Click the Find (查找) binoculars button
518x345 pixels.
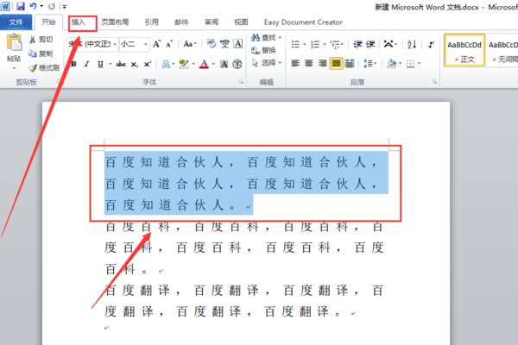click(263, 38)
